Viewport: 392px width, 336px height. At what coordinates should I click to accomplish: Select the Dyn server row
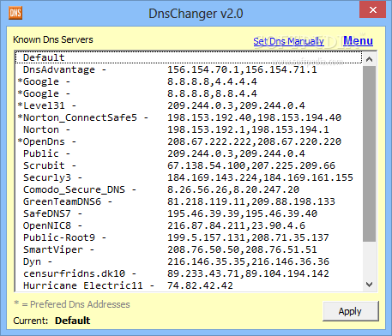click(189, 261)
